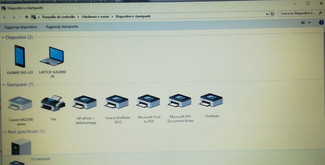Screen dimensions: 325x165
Task: Expand chevron after Hardware e suoni
Action: tap(112, 16)
